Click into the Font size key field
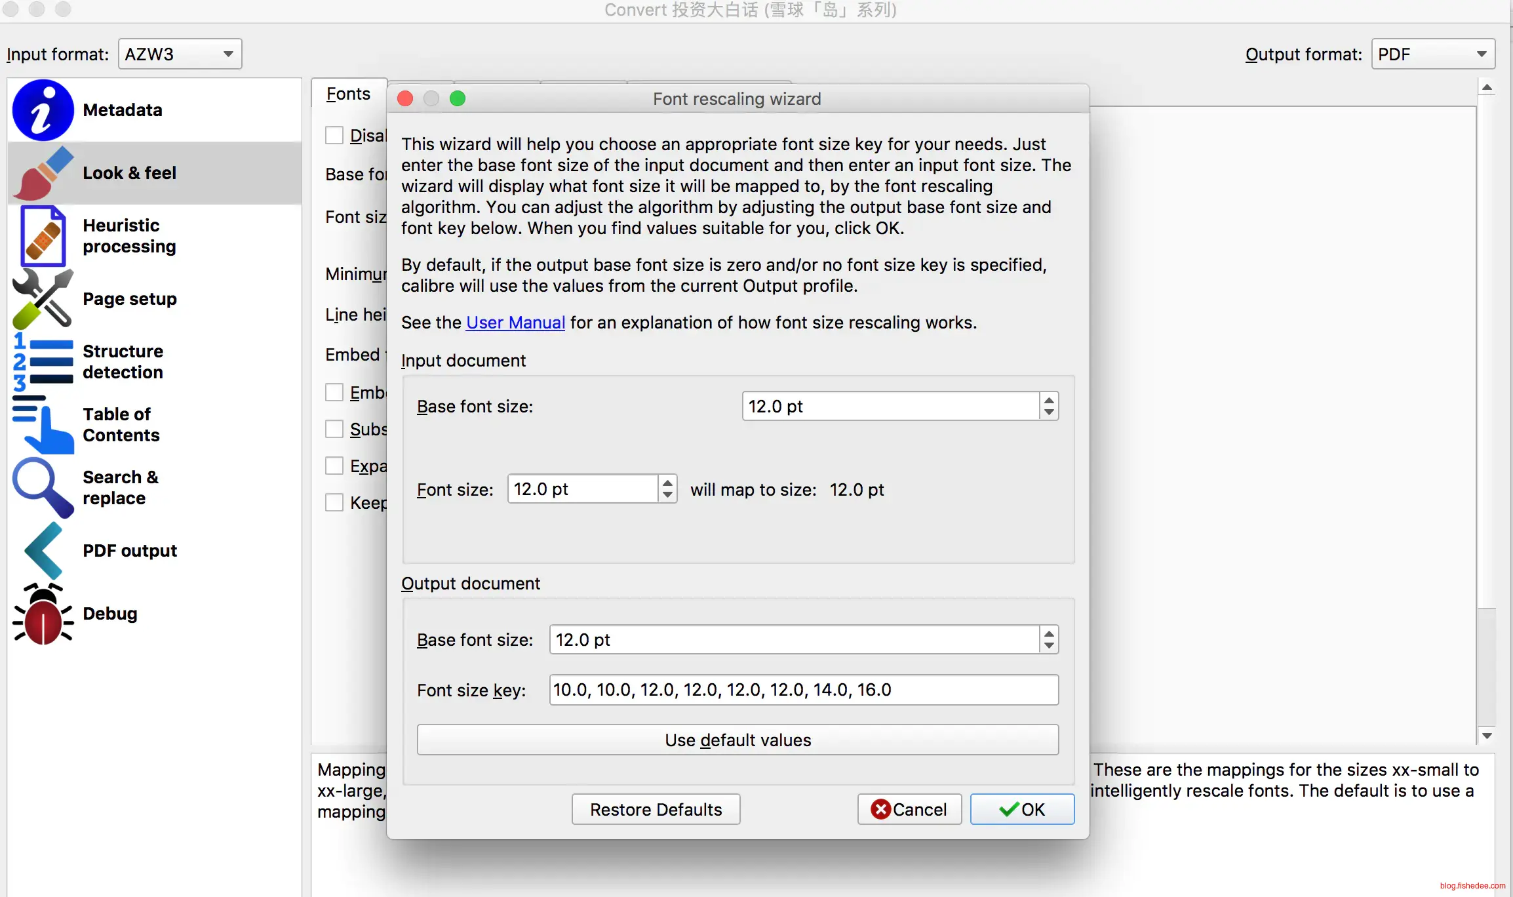The height and width of the screenshot is (897, 1513). 803,690
